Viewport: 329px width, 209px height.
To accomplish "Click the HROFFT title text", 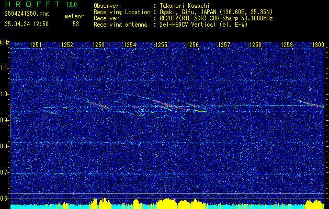I will [32, 4].
